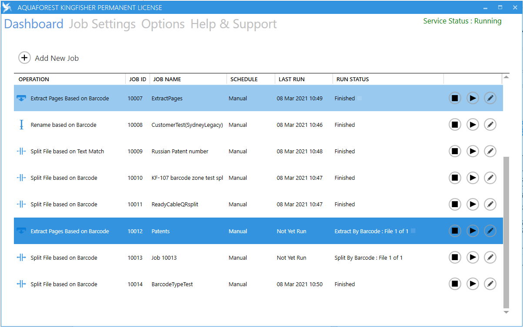Open the pencil editor for ReadyCableQRsplit
Screen dimensions: 523x327
[490, 204]
